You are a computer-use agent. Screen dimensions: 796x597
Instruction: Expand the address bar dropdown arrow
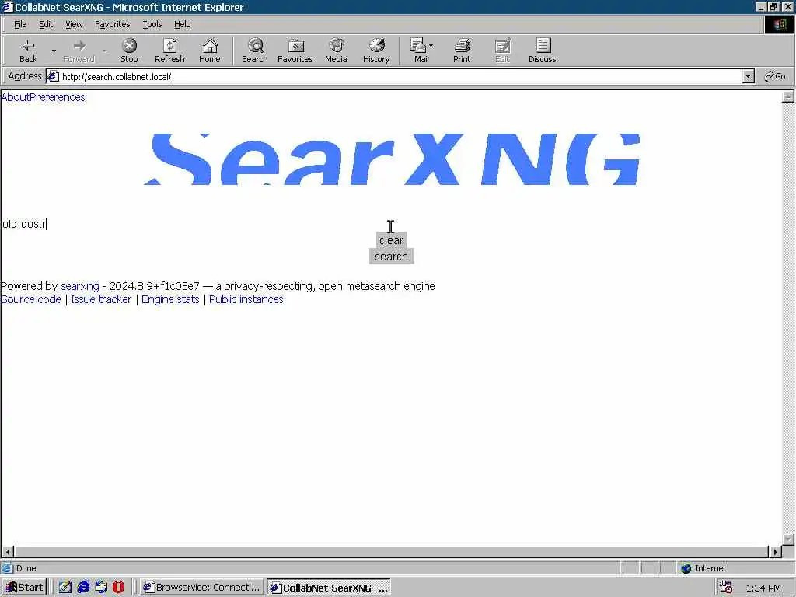pos(749,77)
